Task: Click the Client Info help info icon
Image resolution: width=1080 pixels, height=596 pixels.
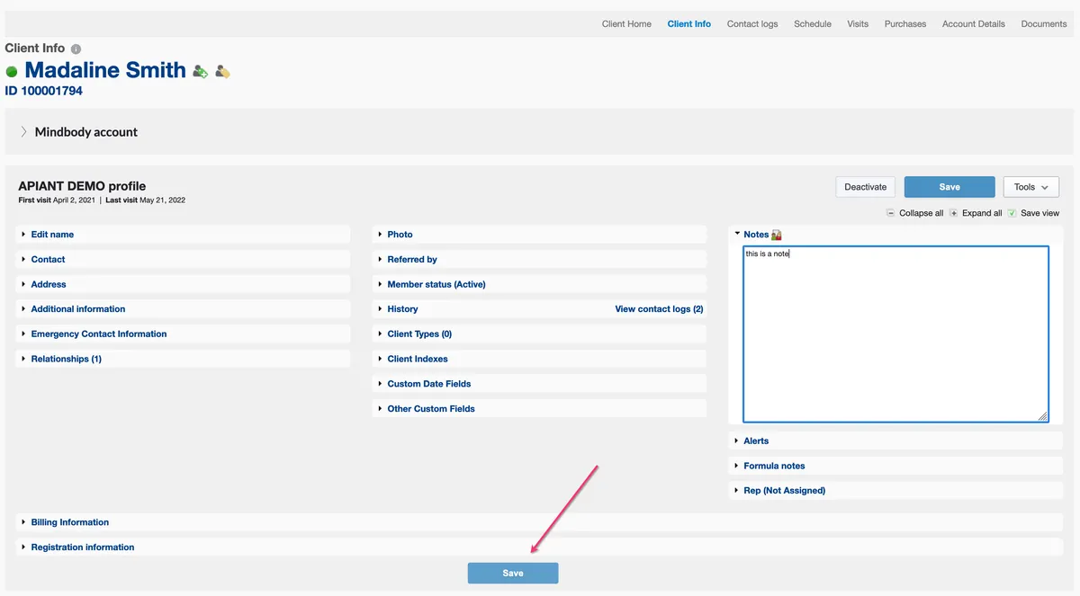Action: pyautogui.click(x=76, y=49)
